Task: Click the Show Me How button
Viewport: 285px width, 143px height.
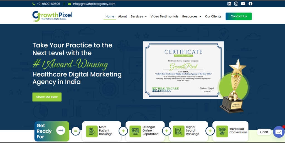Action: click(47, 97)
